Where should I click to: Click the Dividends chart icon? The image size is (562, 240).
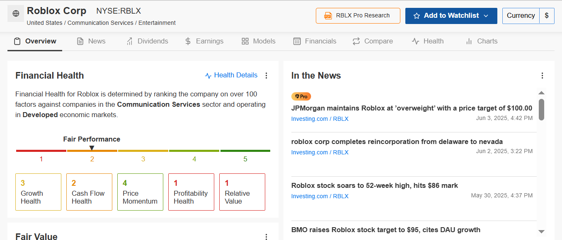click(x=130, y=41)
